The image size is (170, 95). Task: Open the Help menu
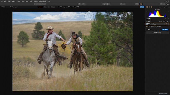click(x=49, y=1)
